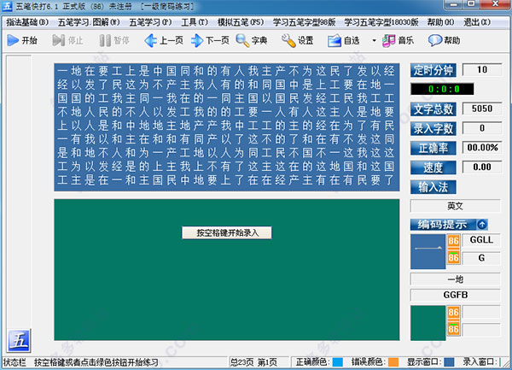Viewport: 512px width, 370px height.
Task: Open the 音乐 music icon
Action: (389, 40)
